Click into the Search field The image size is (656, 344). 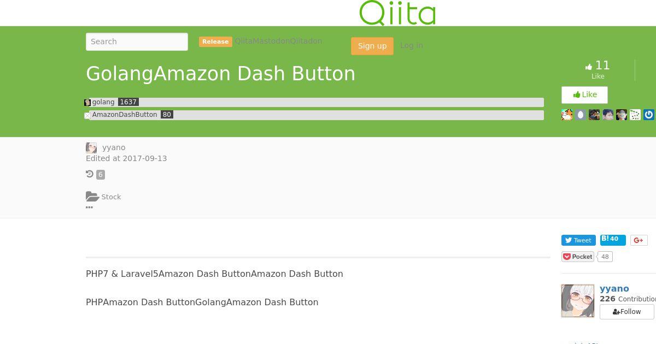tap(137, 41)
